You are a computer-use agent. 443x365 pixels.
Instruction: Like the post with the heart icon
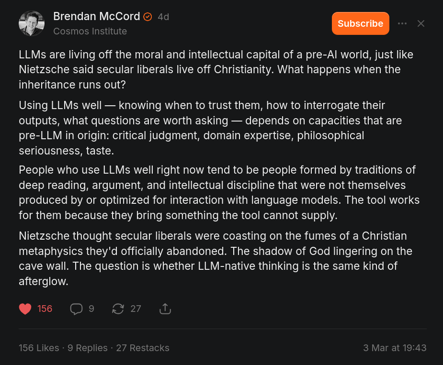[x=25, y=309]
